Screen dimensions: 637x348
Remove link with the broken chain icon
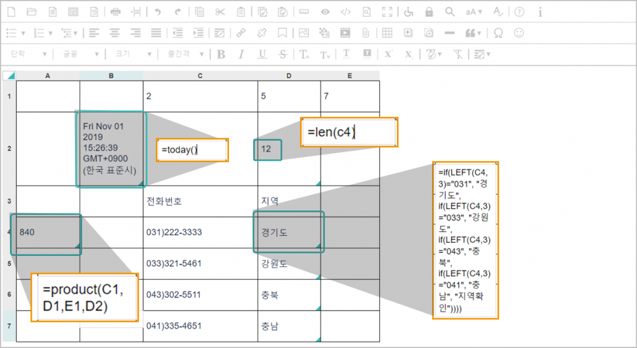point(262,33)
